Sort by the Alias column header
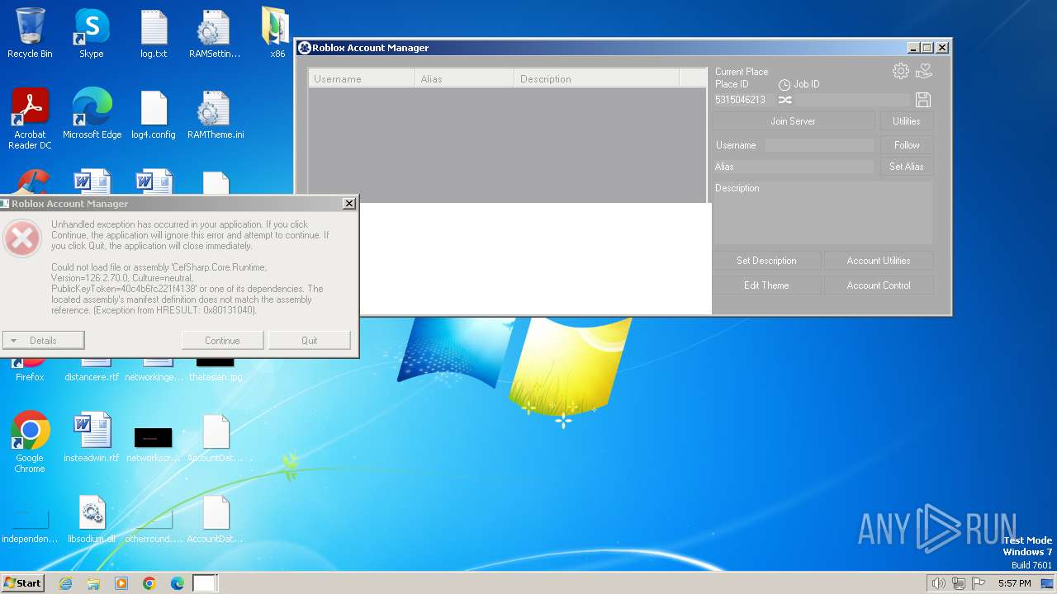 pyautogui.click(x=464, y=78)
